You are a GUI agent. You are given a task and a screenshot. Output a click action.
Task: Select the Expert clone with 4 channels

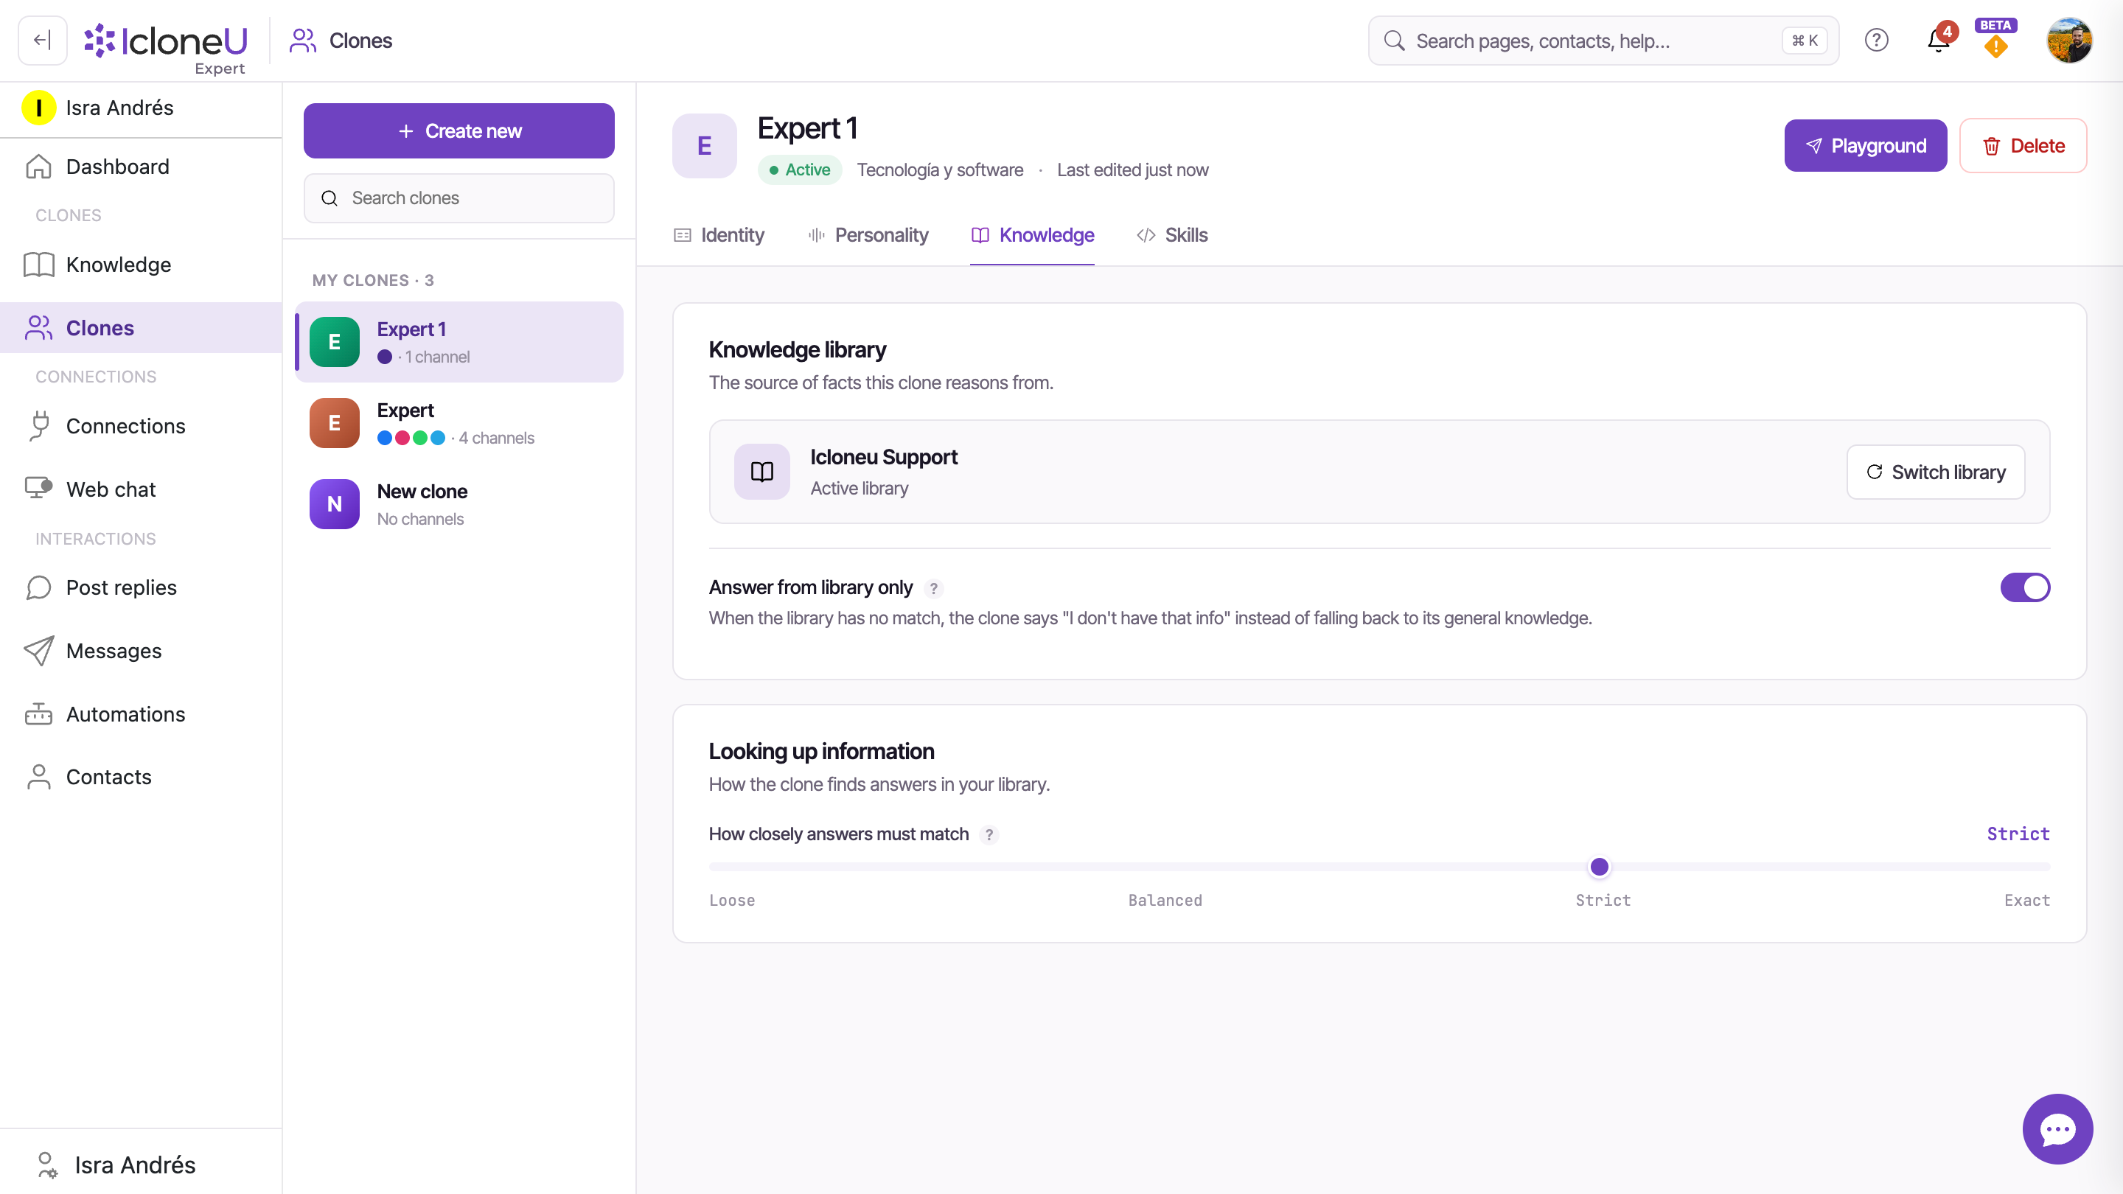coord(459,423)
